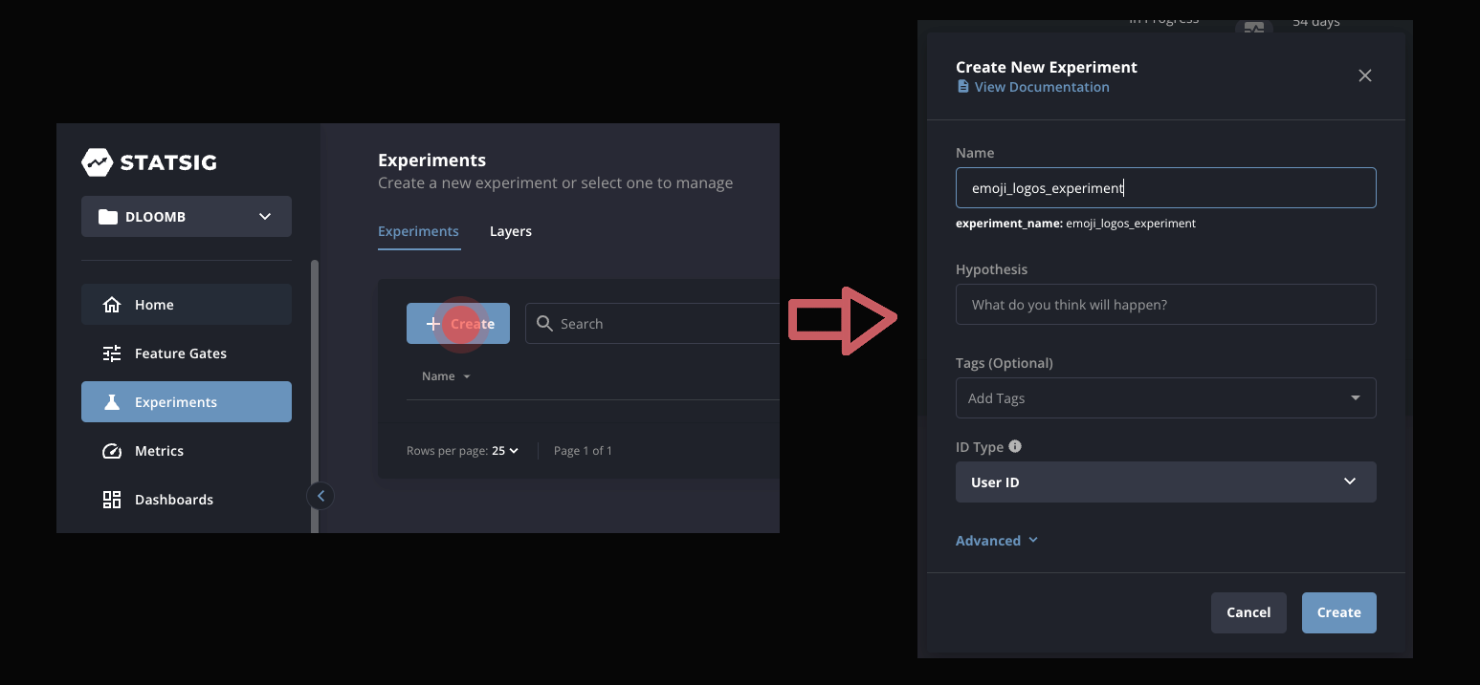Open Dashboards in the sidebar
The width and height of the screenshot is (1480, 685).
click(x=187, y=500)
